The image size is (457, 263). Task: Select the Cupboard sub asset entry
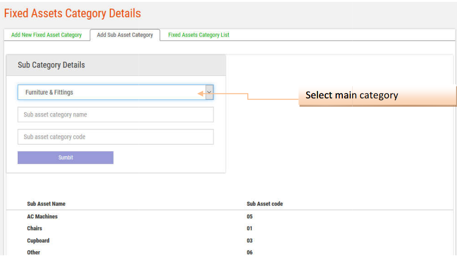pyautogui.click(x=38, y=240)
